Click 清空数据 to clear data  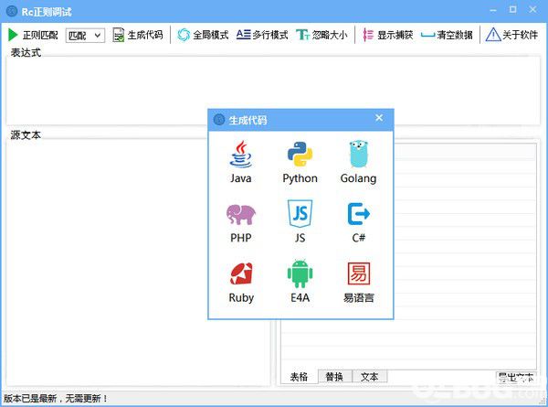(x=447, y=35)
